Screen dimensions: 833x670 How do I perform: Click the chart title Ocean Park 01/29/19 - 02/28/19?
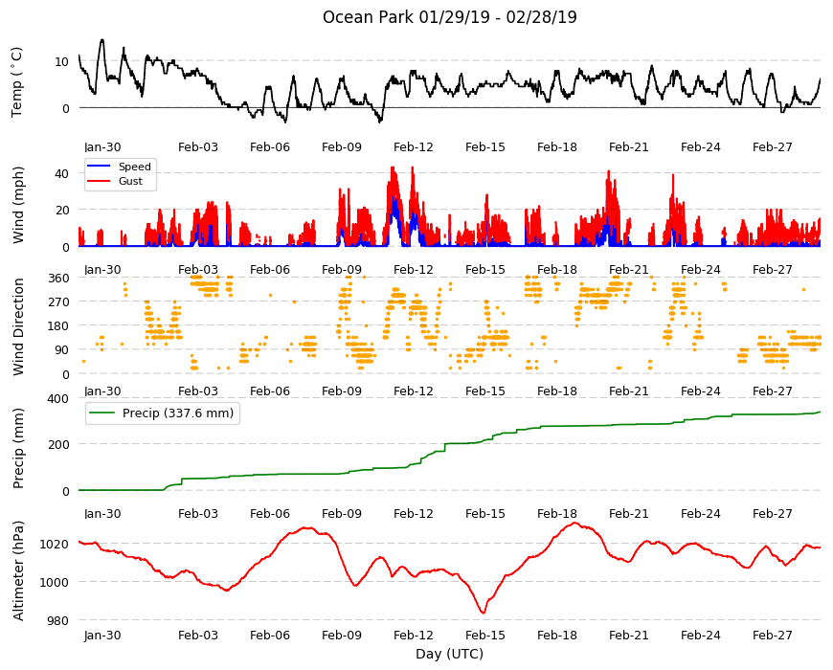click(449, 17)
